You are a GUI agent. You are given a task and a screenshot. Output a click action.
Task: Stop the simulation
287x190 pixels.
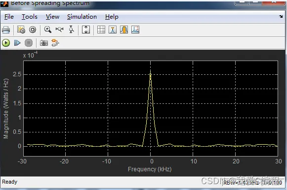[29, 43]
